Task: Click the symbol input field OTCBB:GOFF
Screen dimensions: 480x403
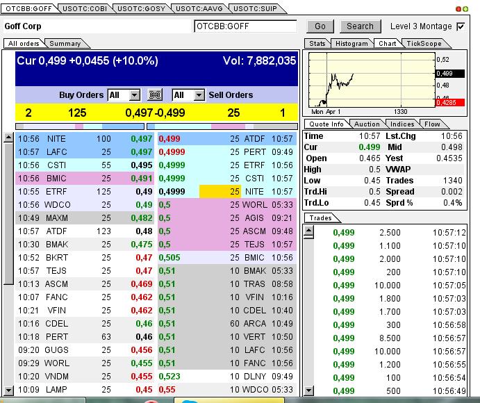Action: click(x=245, y=26)
